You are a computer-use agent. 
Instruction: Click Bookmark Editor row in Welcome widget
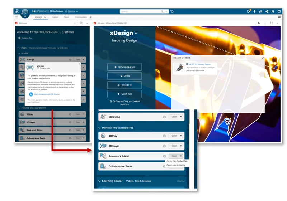coord(52,130)
